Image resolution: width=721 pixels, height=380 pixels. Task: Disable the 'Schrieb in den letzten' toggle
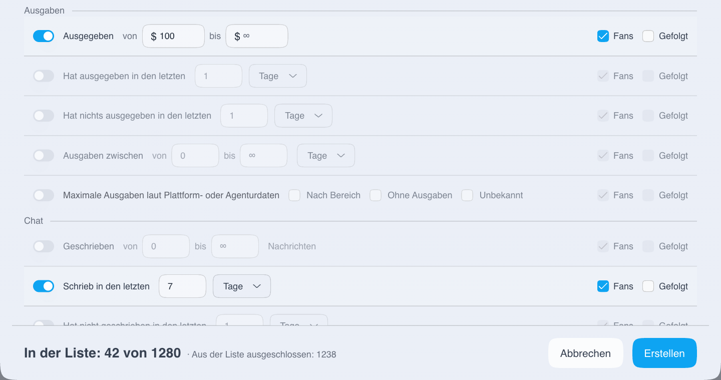click(x=44, y=286)
